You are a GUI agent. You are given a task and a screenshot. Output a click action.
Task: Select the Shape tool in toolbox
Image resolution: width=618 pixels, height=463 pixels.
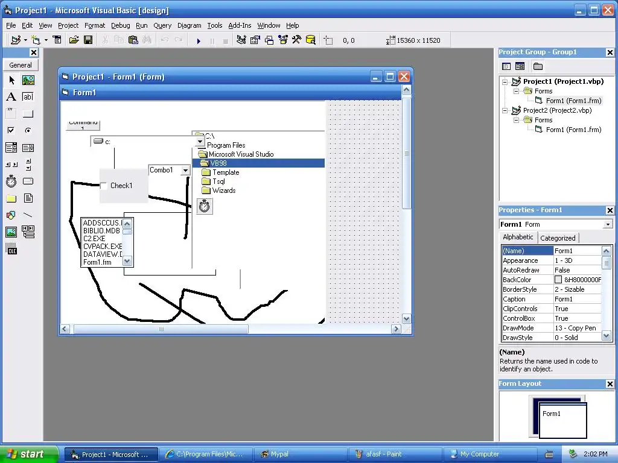(11, 215)
